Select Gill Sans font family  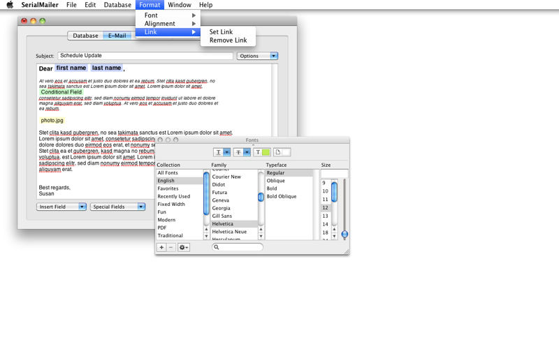(x=234, y=216)
